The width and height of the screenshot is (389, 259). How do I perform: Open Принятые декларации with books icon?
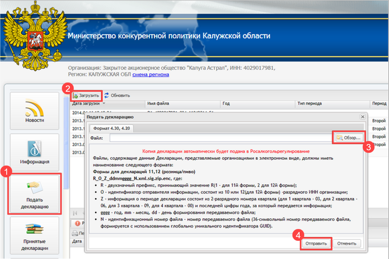click(35, 235)
